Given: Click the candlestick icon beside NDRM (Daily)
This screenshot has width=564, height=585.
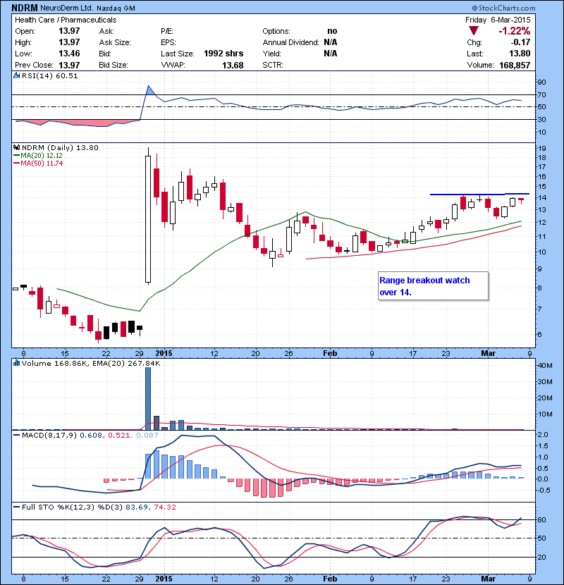Looking at the screenshot, I should 16,147.
